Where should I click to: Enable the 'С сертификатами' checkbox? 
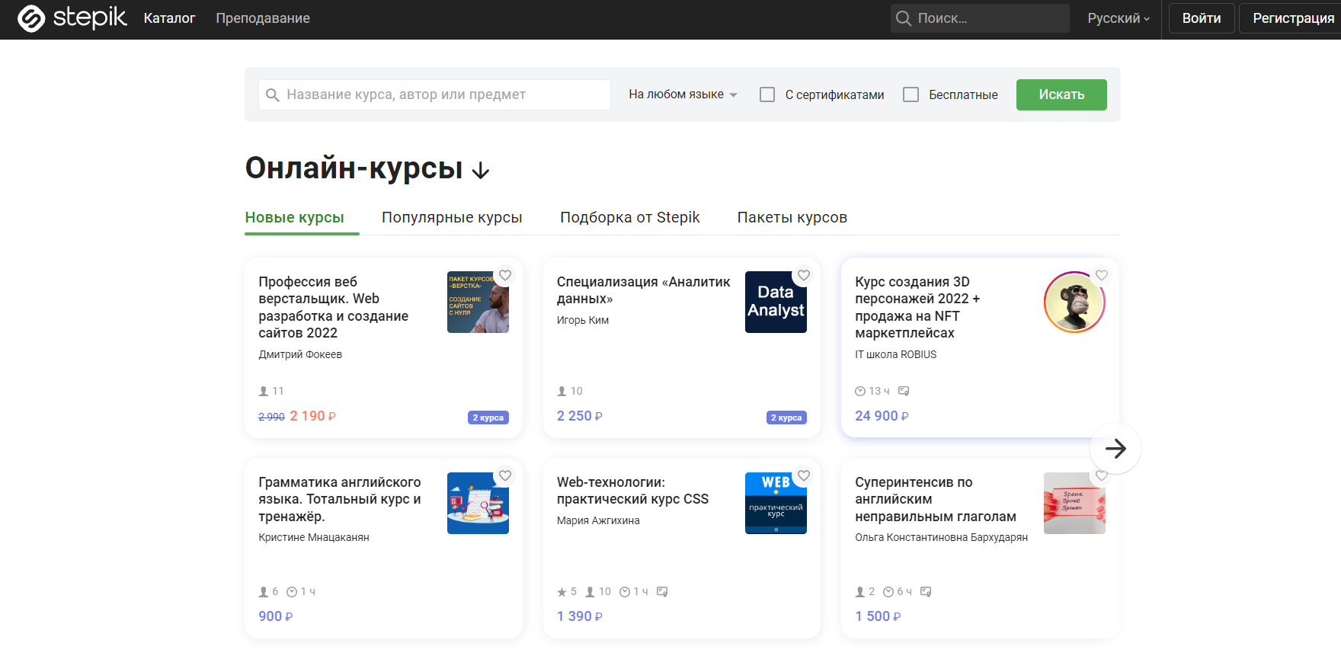click(767, 94)
